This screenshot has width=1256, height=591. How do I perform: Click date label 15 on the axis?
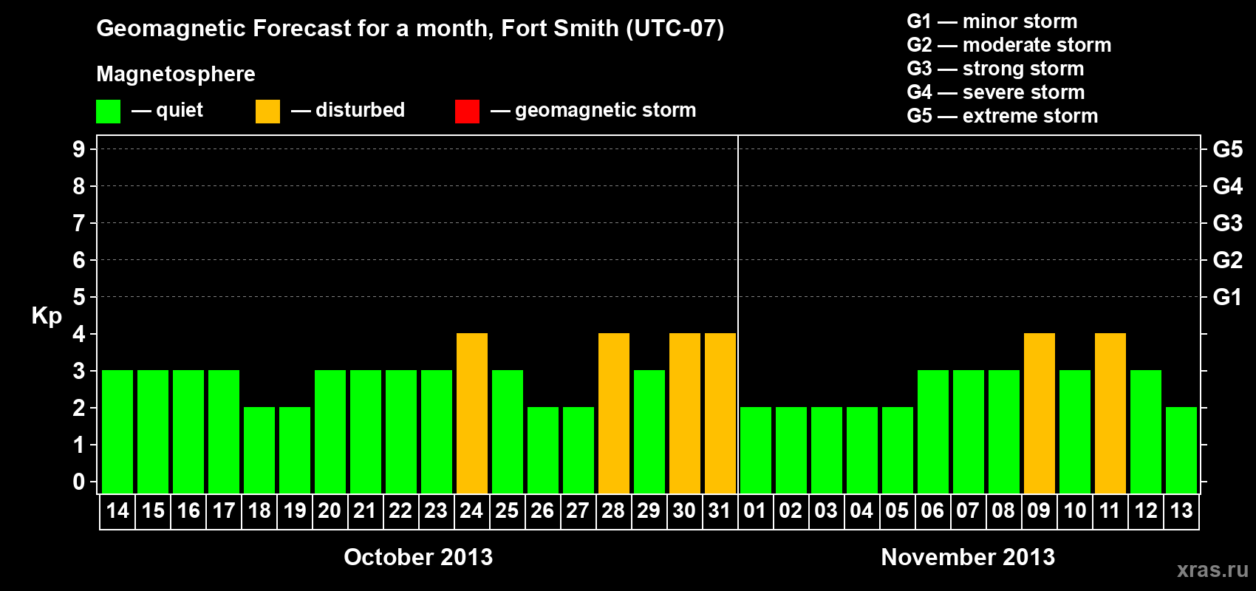pyautogui.click(x=153, y=510)
